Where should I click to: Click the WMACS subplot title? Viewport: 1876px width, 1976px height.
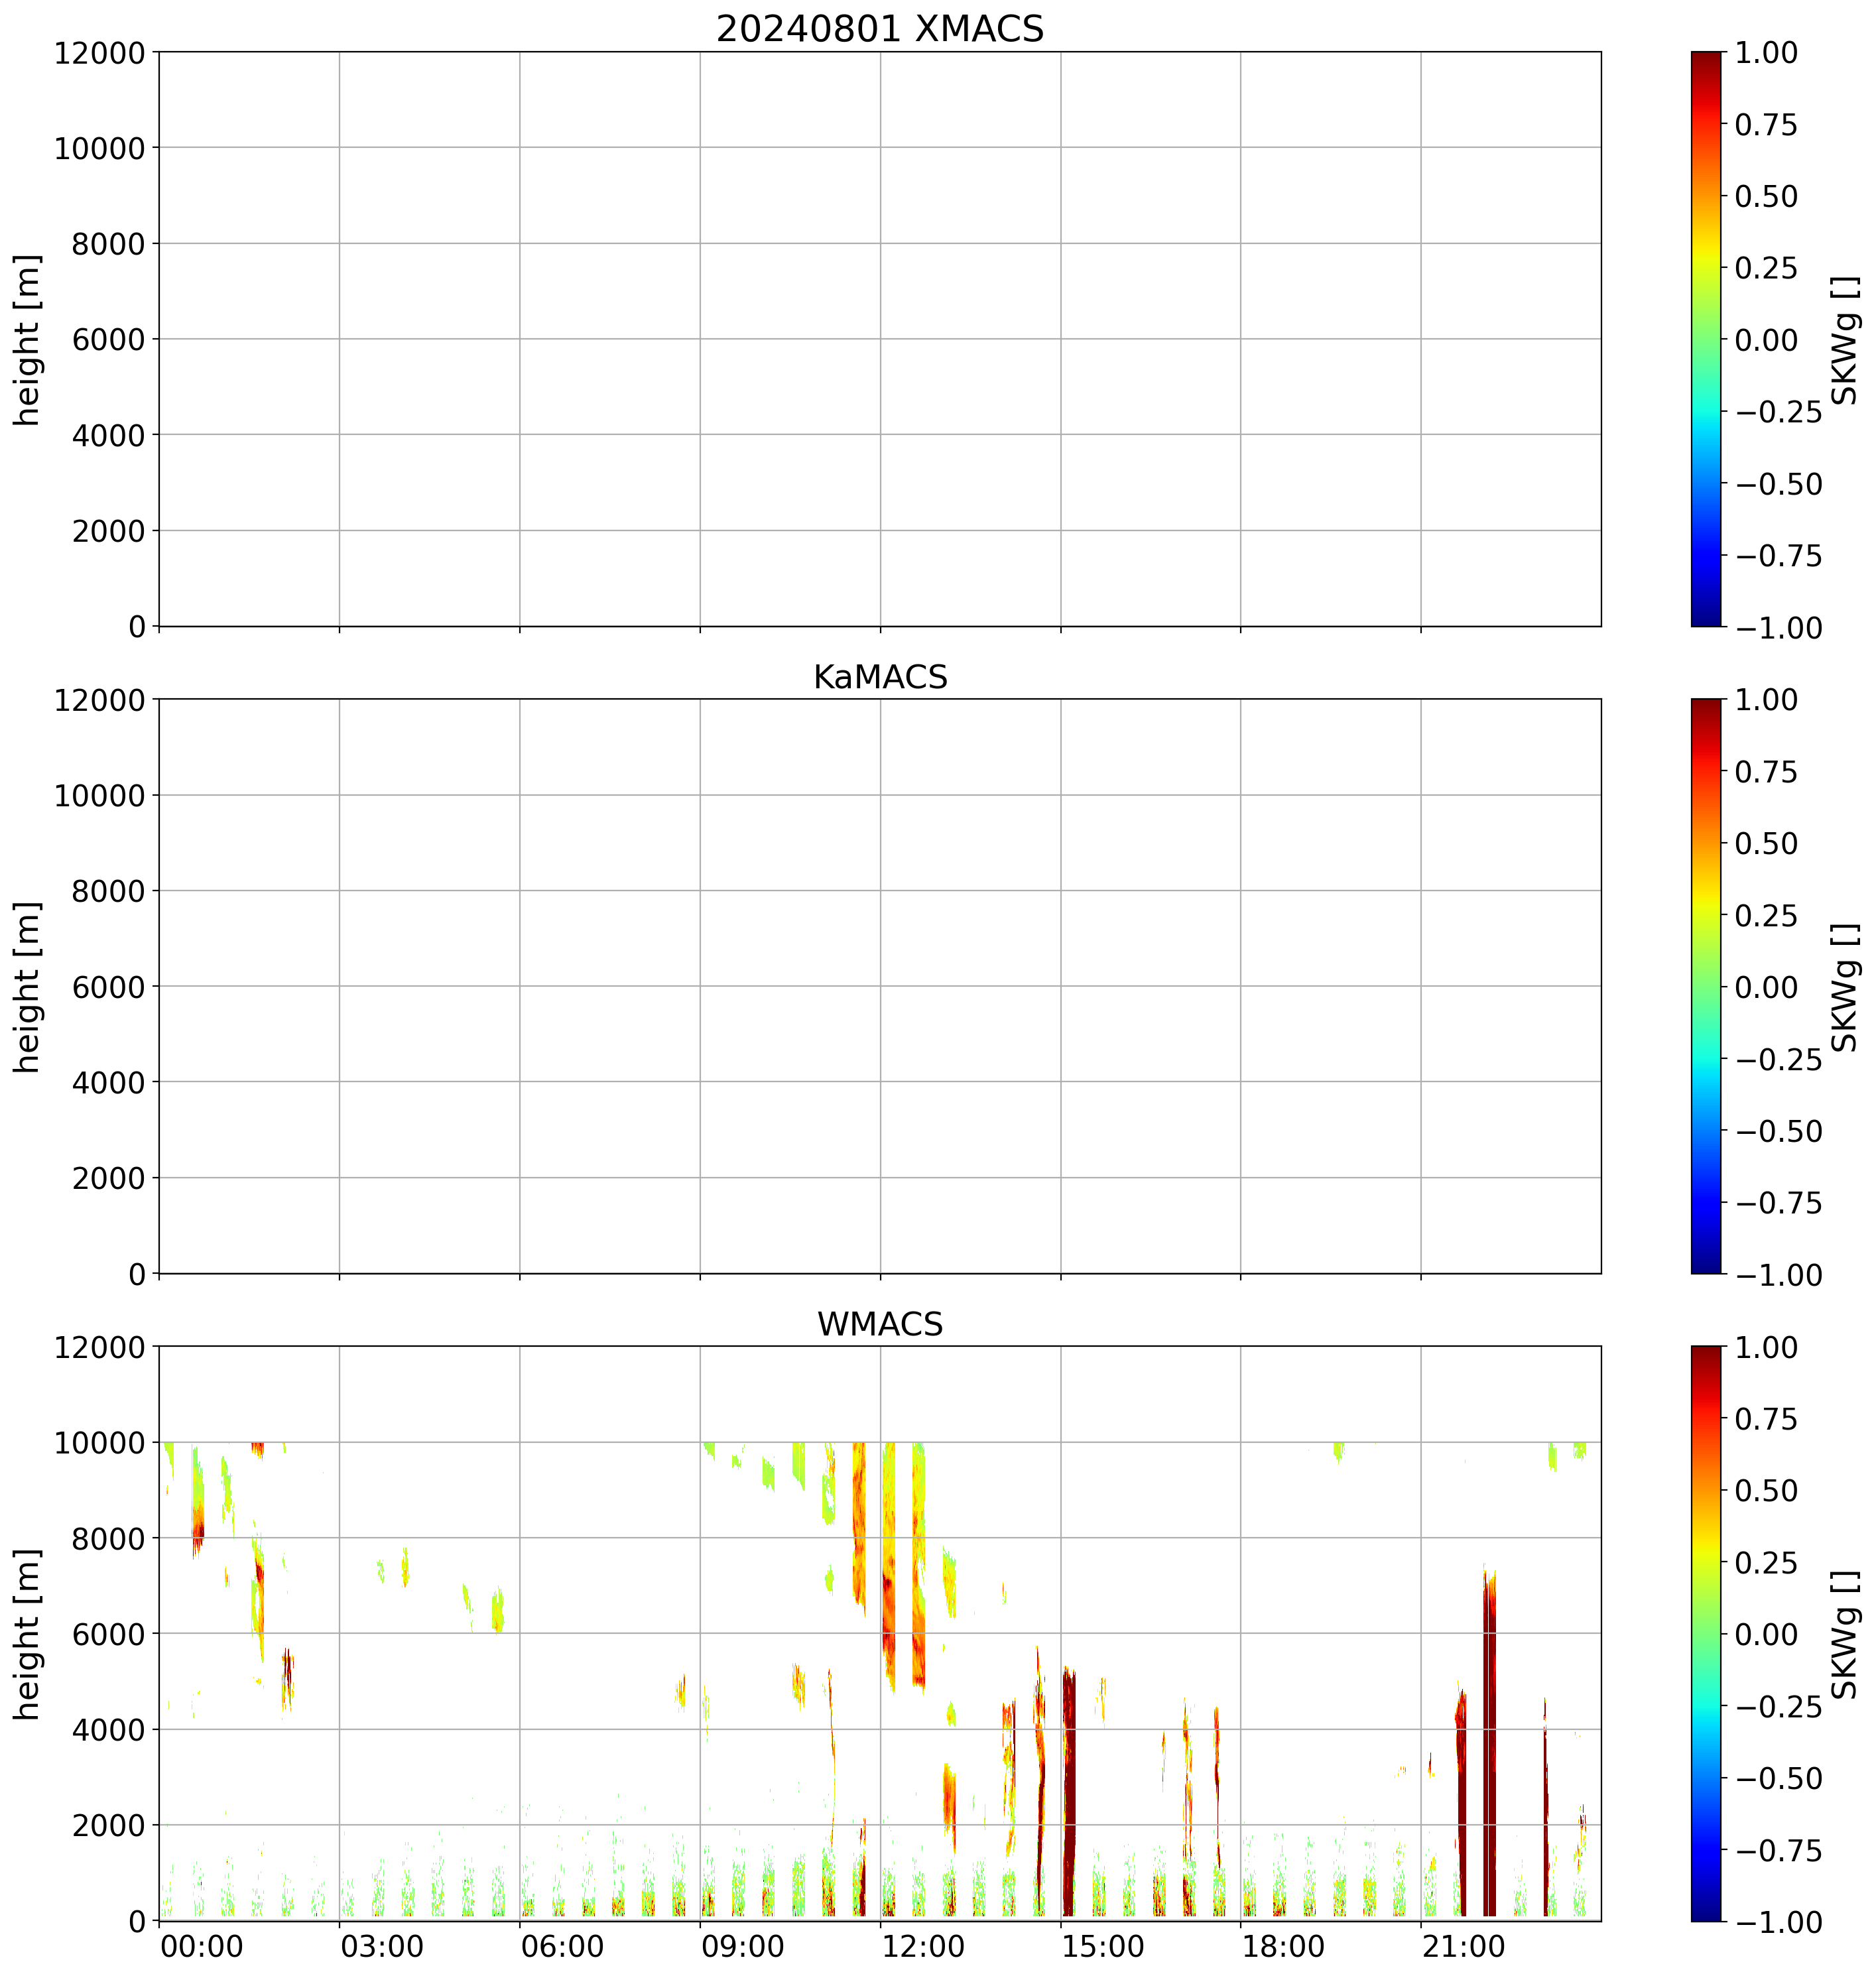pyautogui.click(x=879, y=1324)
